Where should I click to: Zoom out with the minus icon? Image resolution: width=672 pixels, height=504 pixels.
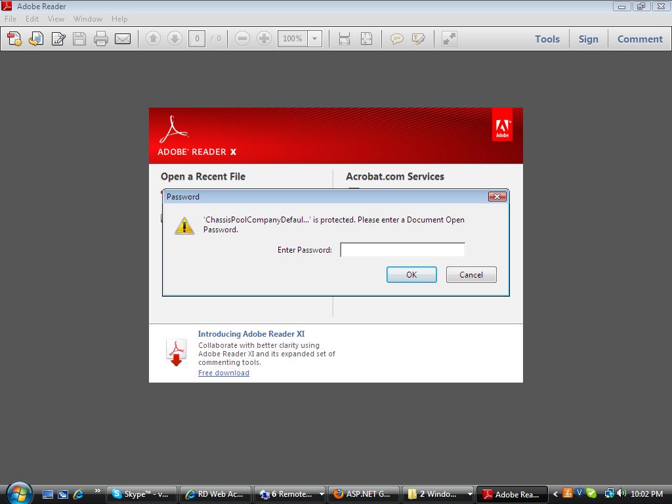242,39
